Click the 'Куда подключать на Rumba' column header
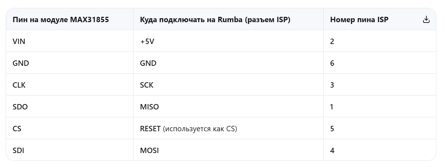 click(x=215, y=20)
